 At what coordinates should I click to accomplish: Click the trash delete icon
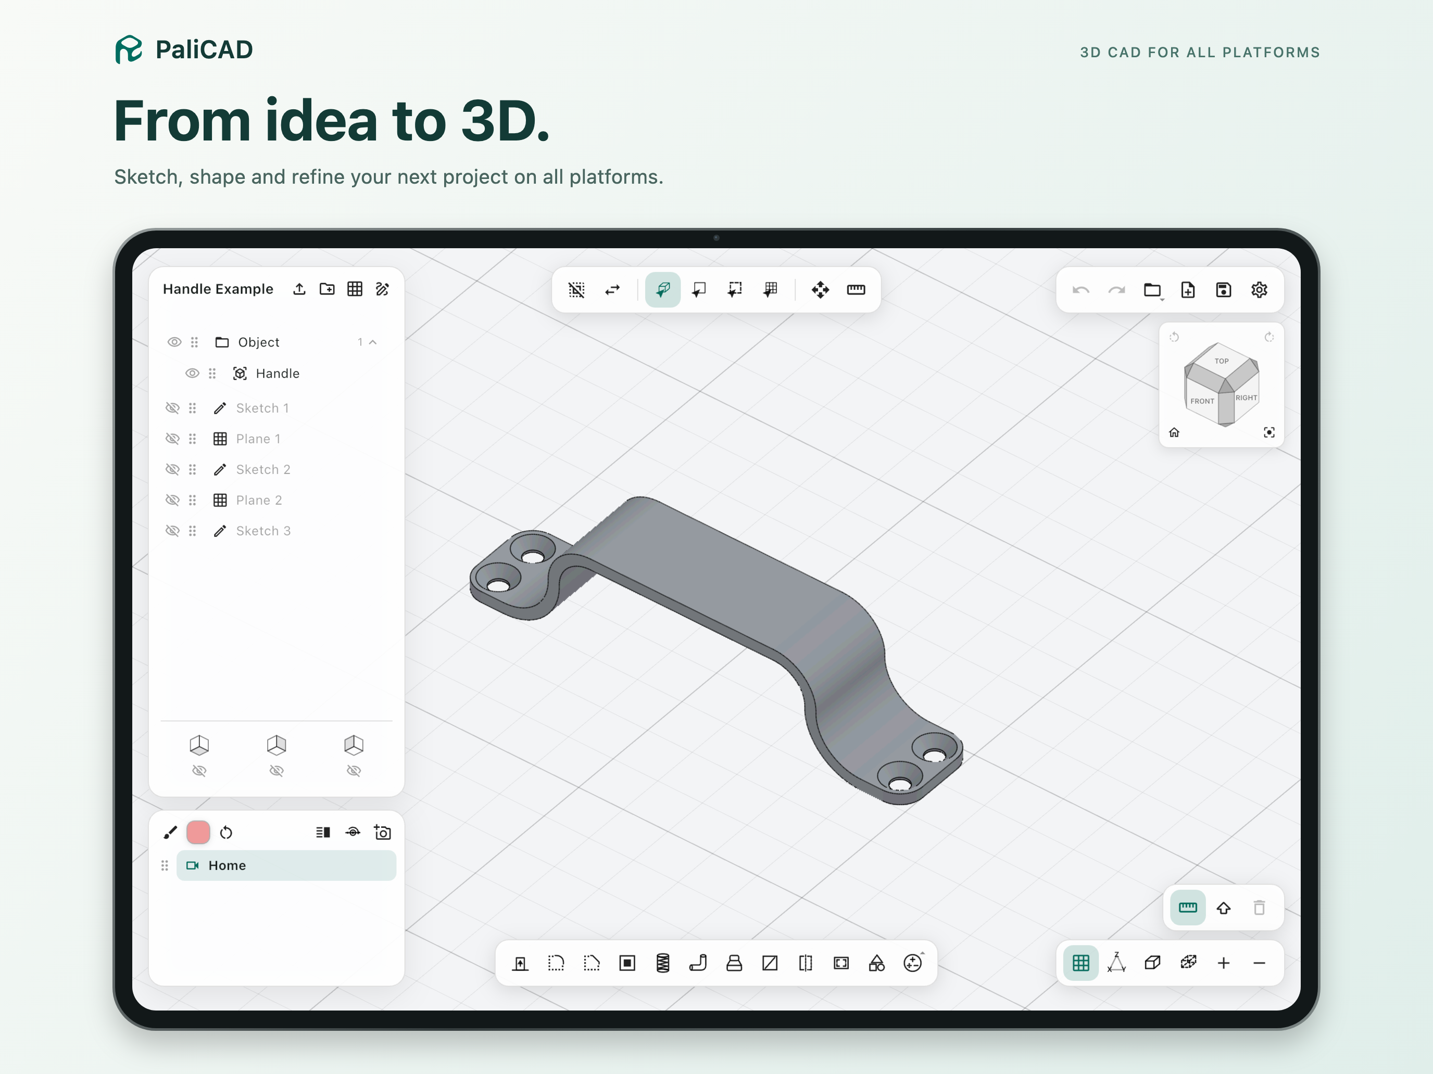1259,909
